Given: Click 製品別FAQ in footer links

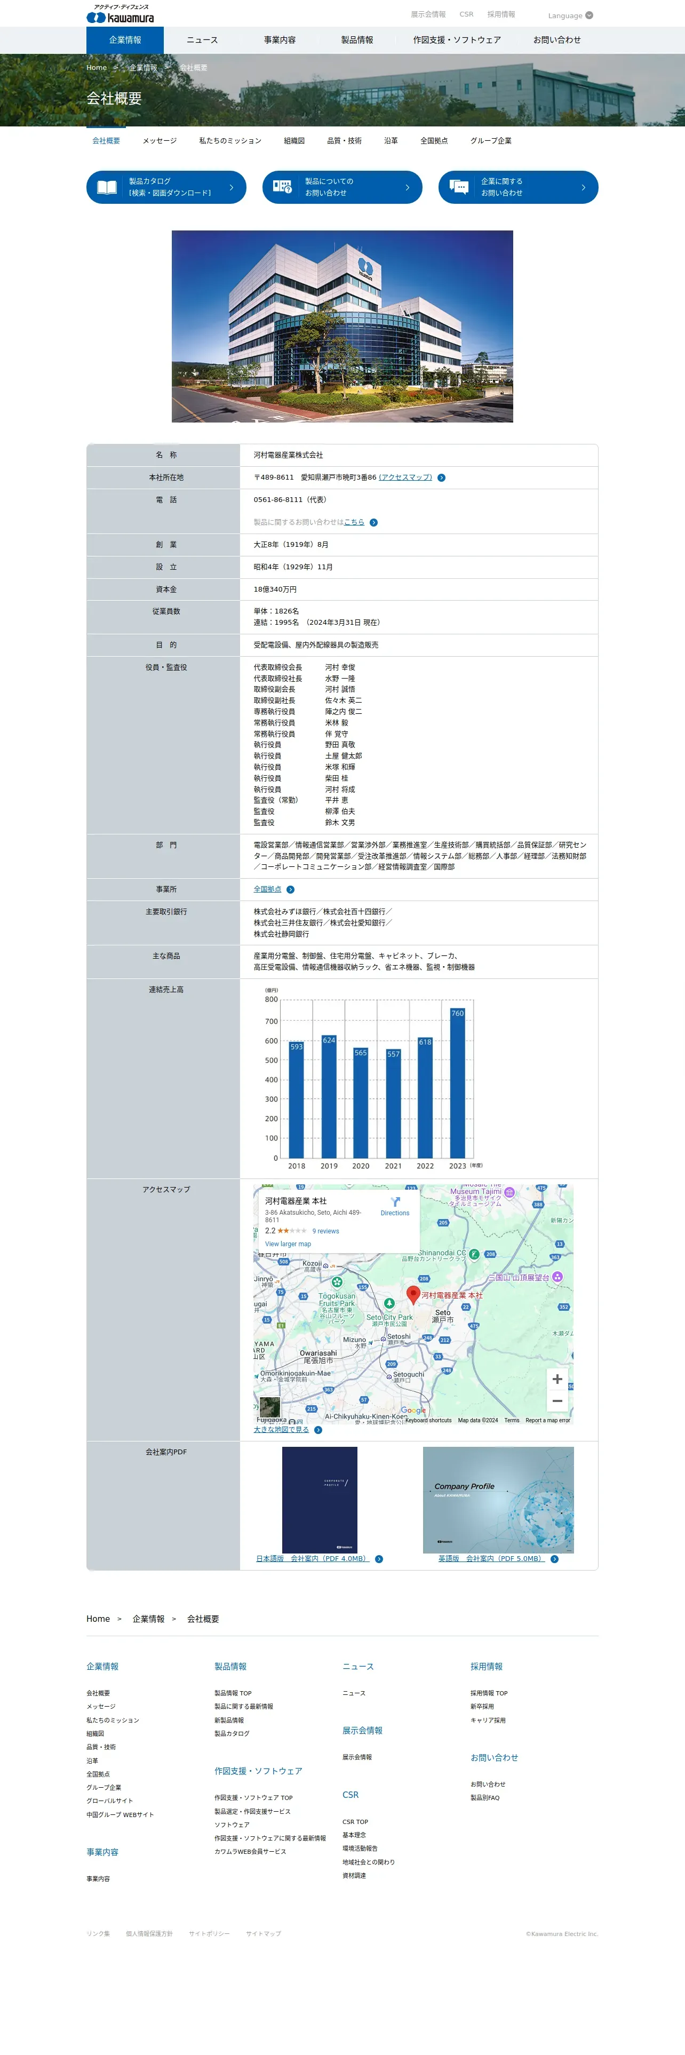Looking at the screenshot, I should pyautogui.click(x=485, y=1797).
